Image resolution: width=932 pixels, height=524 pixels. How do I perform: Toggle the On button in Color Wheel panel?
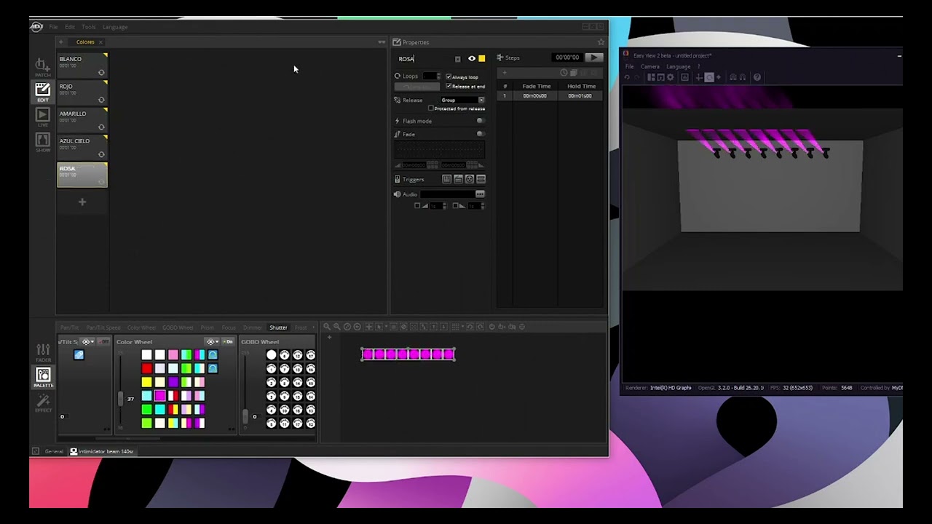(x=229, y=342)
